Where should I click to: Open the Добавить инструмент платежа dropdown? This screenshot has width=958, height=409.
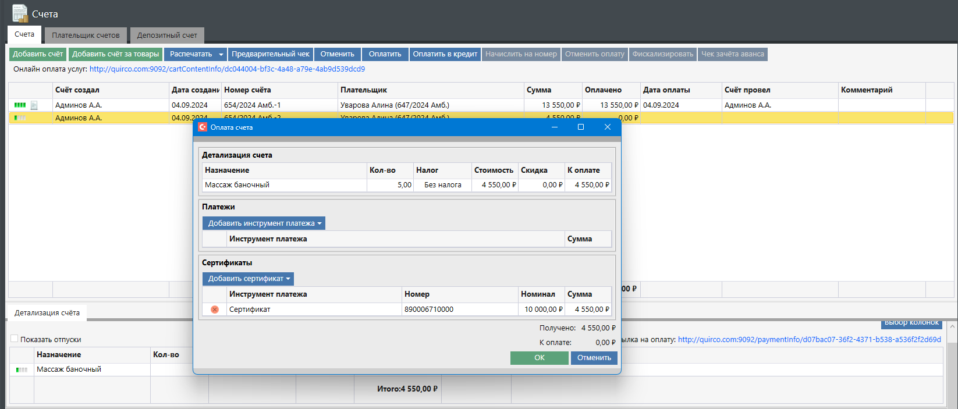(264, 223)
